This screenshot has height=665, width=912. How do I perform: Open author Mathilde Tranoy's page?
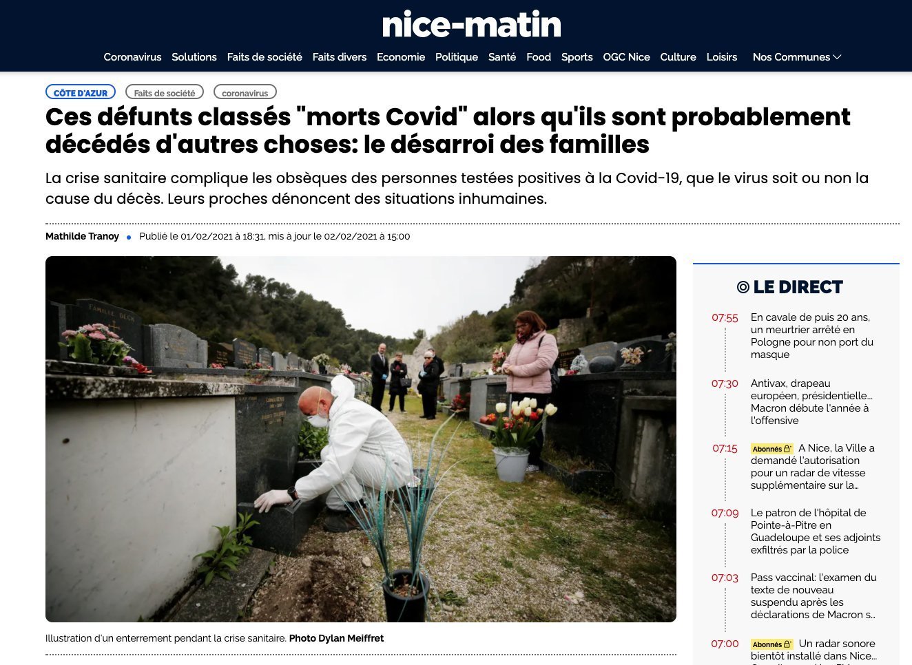(x=82, y=236)
